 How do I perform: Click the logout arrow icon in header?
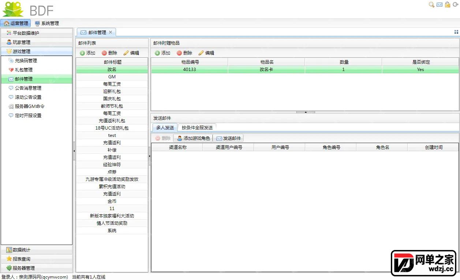click(x=456, y=5)
